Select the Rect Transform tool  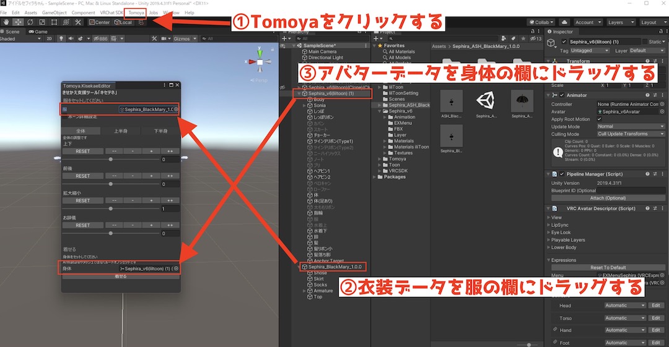(54, 22)
